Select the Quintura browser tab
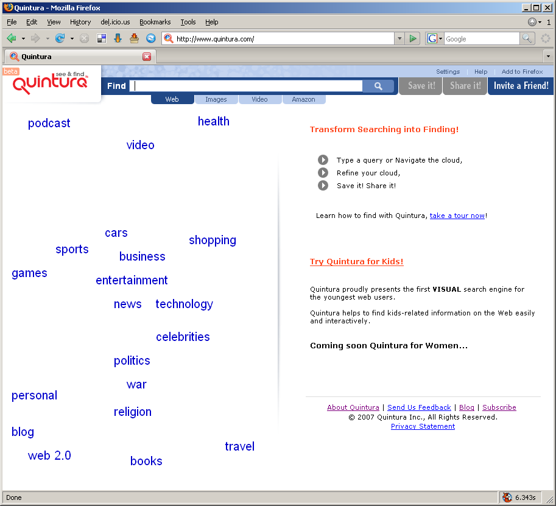This screenshot has width=556, height=506. [x=80, y=57]
